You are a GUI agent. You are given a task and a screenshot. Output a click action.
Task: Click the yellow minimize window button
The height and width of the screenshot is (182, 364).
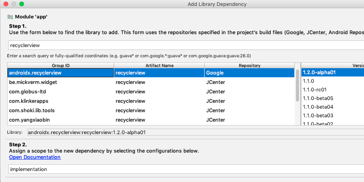14,4
